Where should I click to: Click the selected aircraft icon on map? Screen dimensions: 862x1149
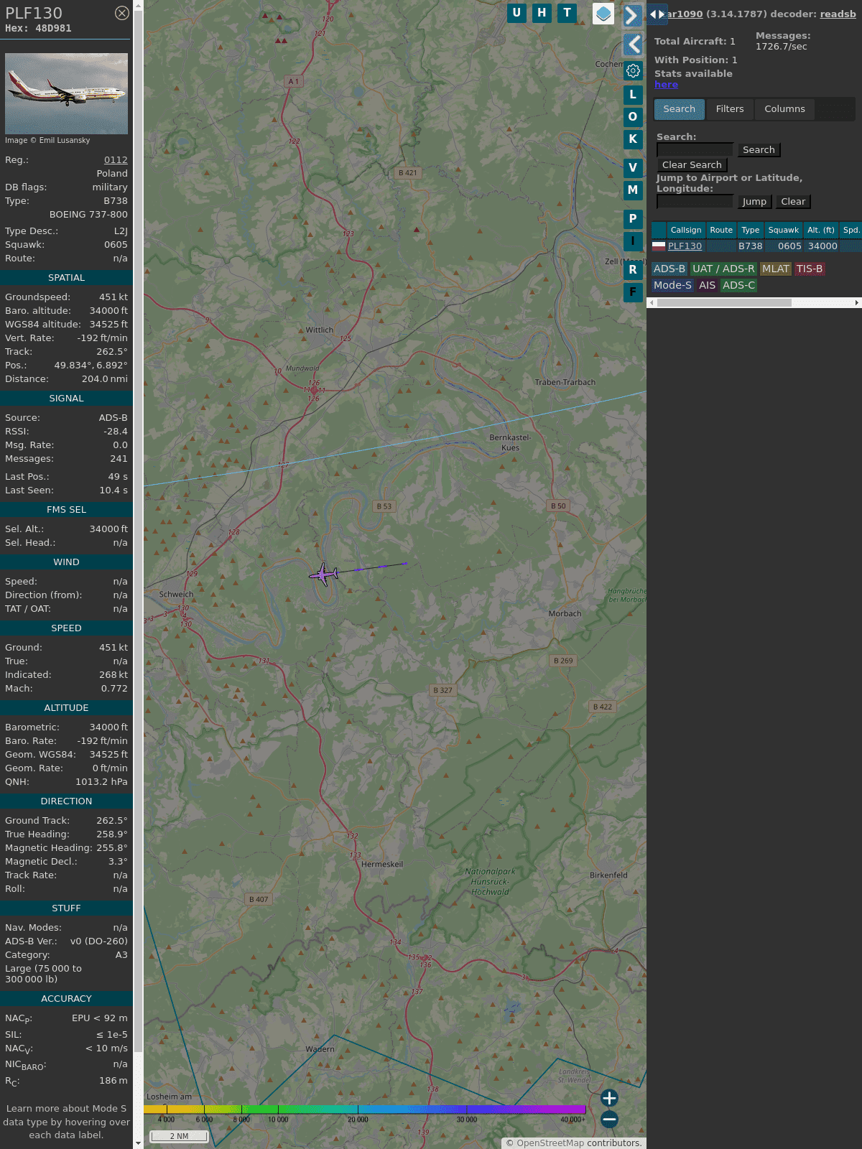pyautogui.click(x=324, y=574)
